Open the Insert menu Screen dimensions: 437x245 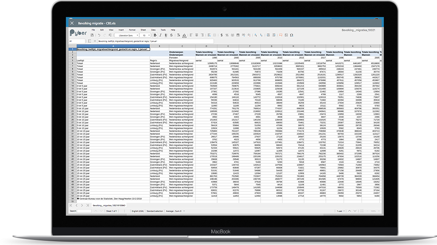coord(121,30)
